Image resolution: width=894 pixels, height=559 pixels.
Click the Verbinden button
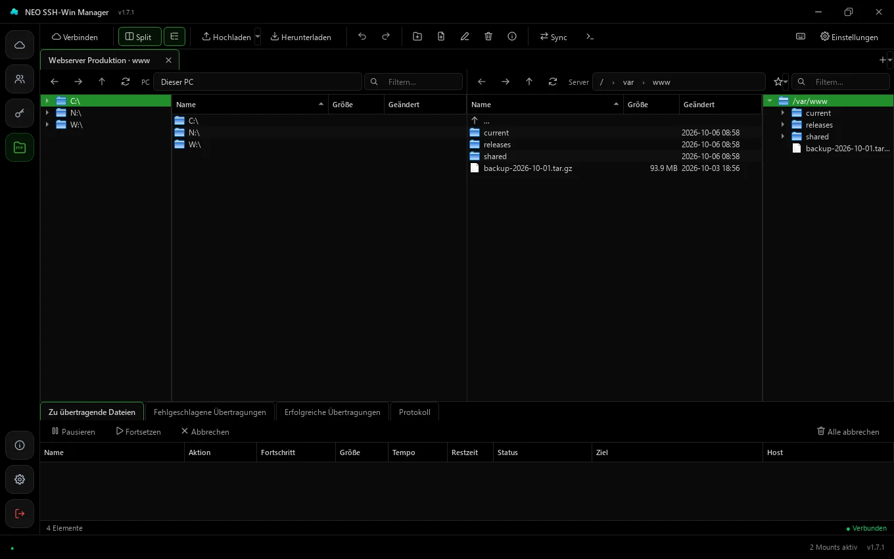click(x=75, y=37)
